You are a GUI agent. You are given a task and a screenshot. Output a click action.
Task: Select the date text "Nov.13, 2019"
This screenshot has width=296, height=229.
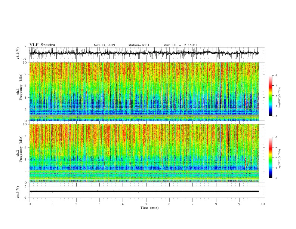point(104,45)
